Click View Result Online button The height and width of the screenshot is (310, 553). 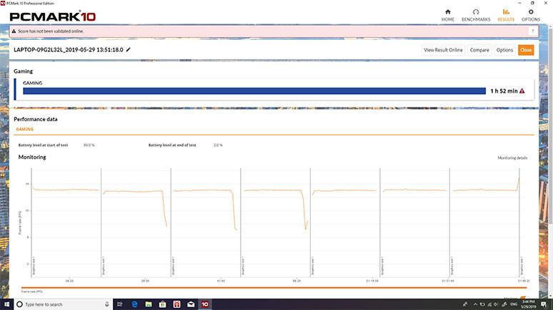pos(443,50)
